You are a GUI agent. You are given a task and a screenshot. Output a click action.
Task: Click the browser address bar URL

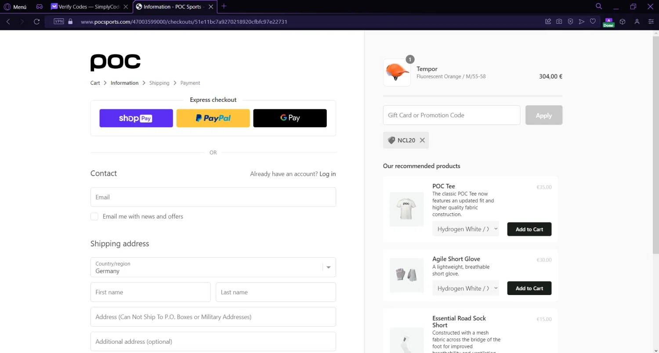point(184,22)
